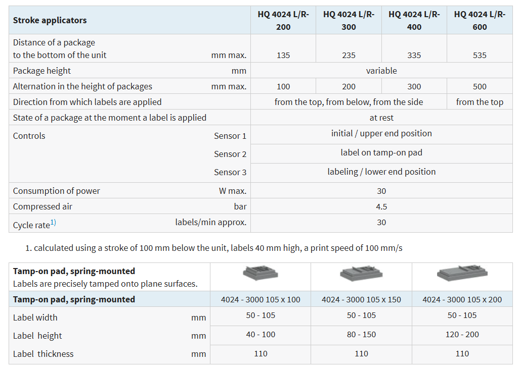Click the 4024 - 3000 105 x 200 cell

click(462, 299)
